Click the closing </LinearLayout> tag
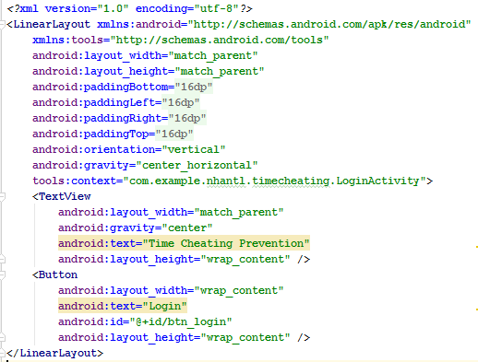The width and height of the screenshot is (478, 362). (x=54, y=353)
